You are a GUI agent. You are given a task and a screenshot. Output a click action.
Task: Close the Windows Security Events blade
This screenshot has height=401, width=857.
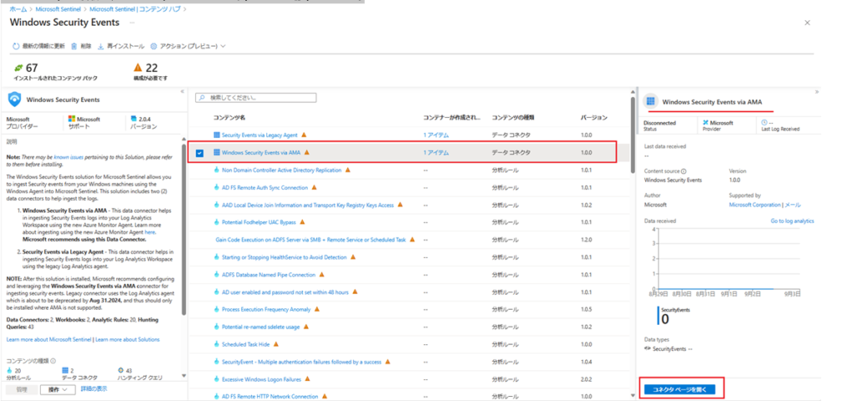click(808, 23)
